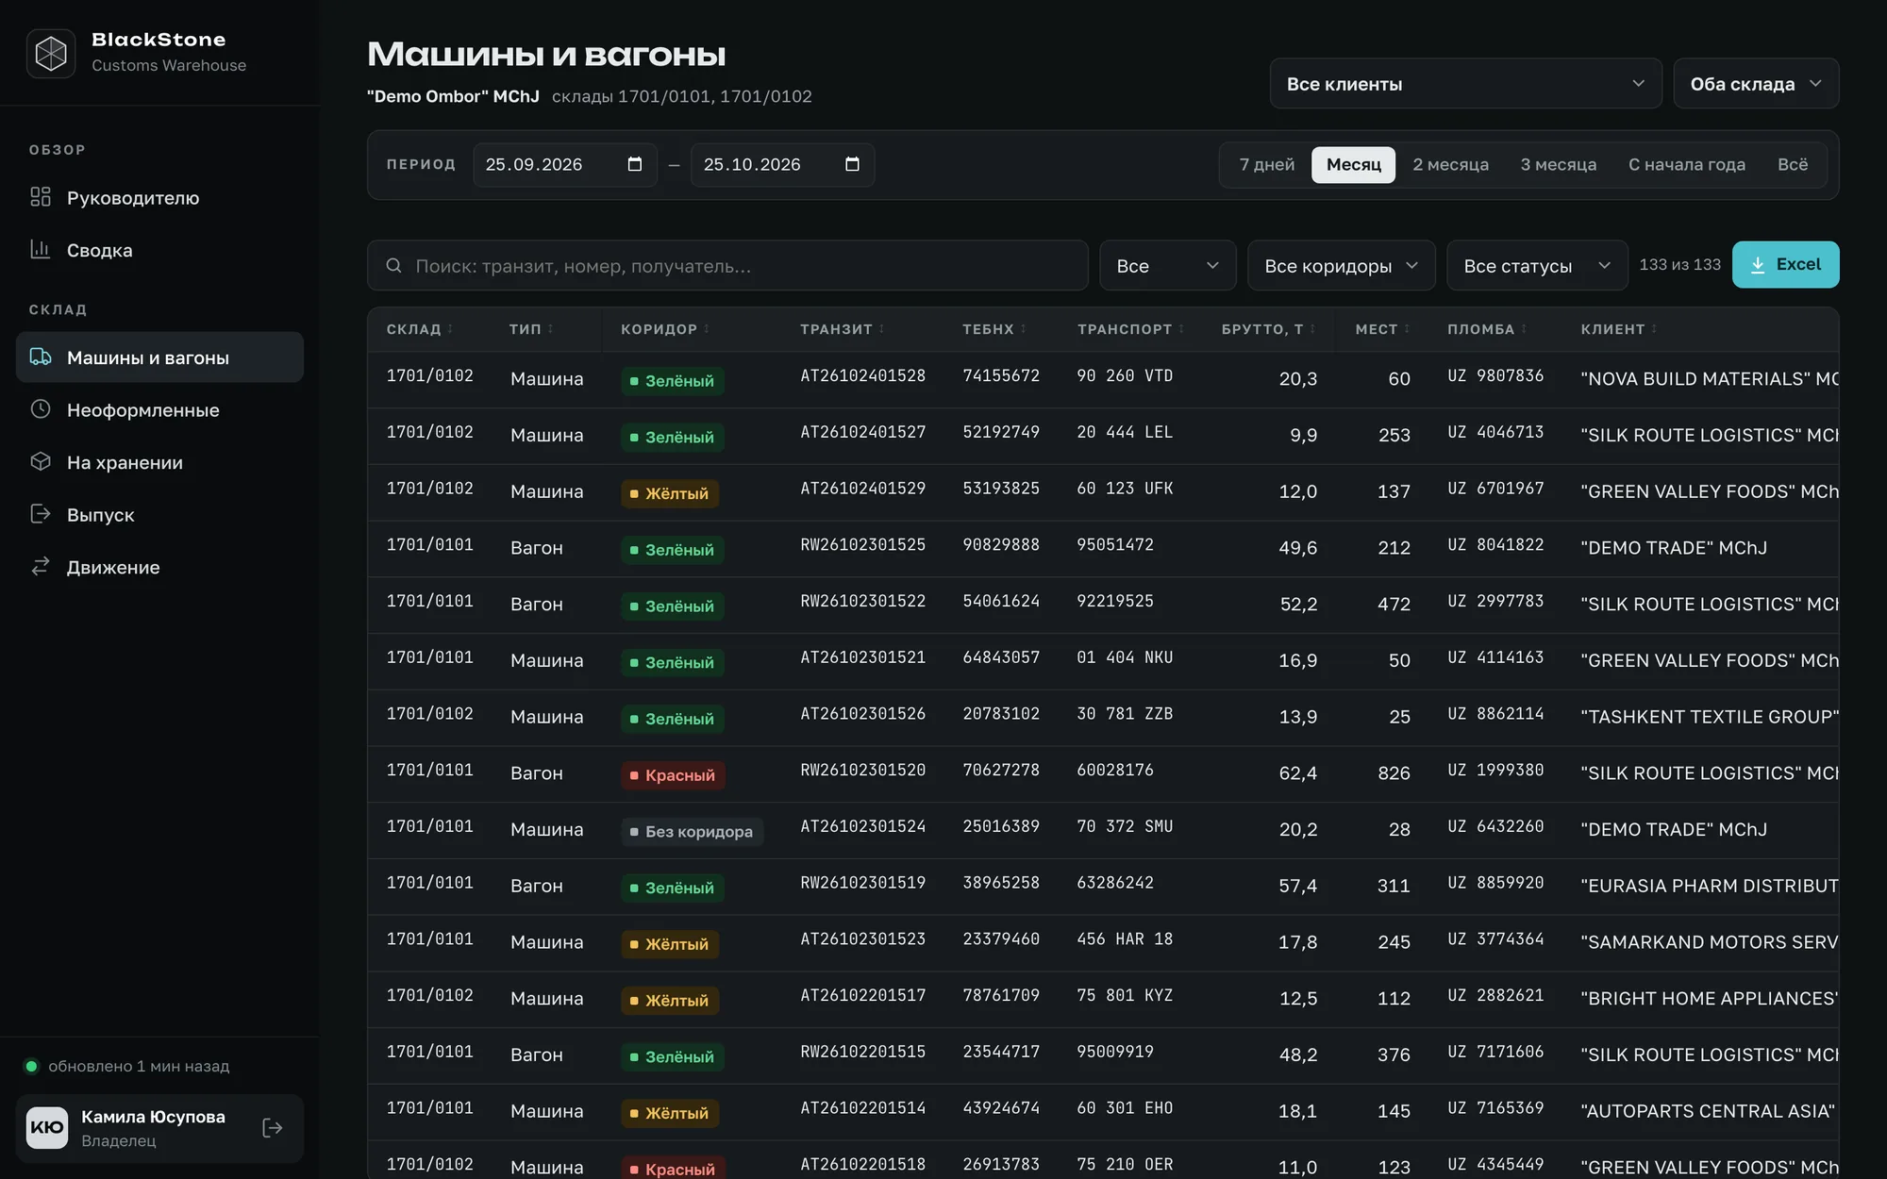Image resolution: width=1887 pixels, height=1179 pixels.
Task: Open Руководителю in the sidebar
Action: tap(159, 198)
